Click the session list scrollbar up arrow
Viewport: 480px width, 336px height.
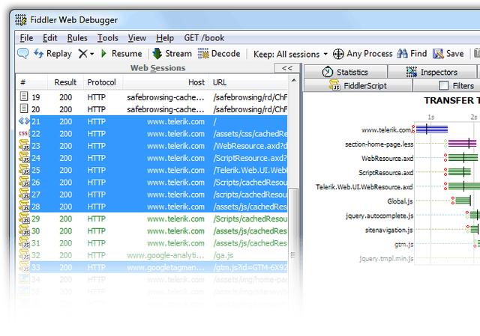(293, 80)
